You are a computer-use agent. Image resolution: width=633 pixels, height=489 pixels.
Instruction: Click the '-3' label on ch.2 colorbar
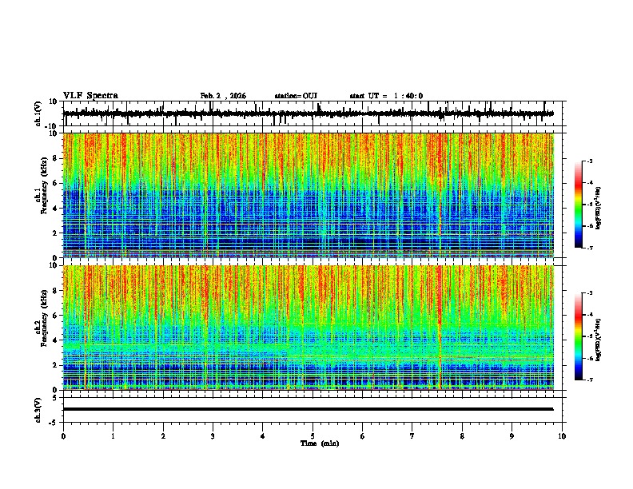[x=590, y=293]
